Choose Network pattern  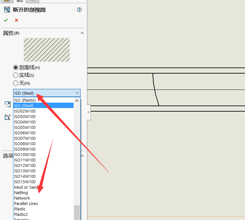pyautogui.click(x=43, y=198)
